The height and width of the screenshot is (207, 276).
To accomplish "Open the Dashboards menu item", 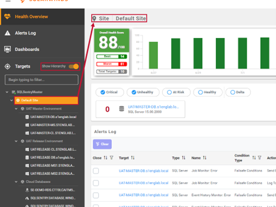I will click(x=42, y=49).
